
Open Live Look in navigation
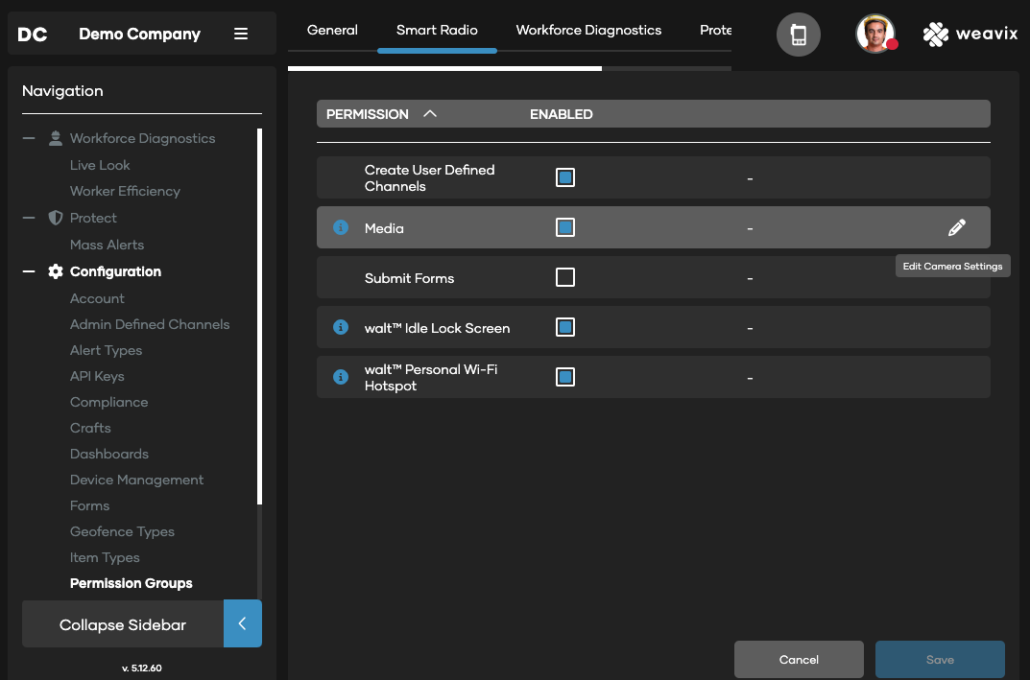pyautogui.click(x=100, y=165)
